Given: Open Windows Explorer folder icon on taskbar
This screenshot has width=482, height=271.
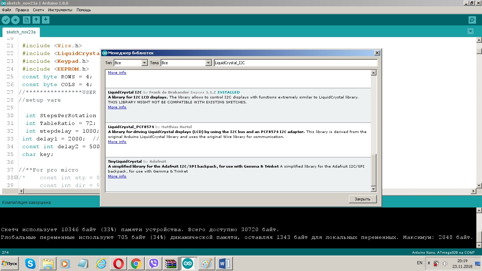Looking at the screenshot, I should (x=47, y=264).
